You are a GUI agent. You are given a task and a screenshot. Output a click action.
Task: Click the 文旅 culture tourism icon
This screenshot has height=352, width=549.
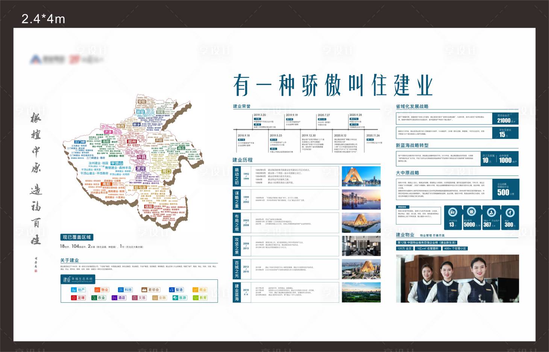[x=139, y=297]
